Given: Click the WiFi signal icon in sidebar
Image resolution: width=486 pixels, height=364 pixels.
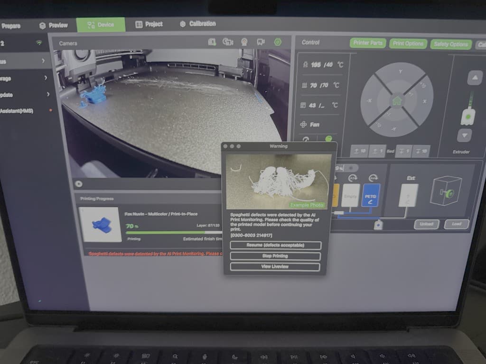Looking at the screenshot, I should click(x=39, y=43).
